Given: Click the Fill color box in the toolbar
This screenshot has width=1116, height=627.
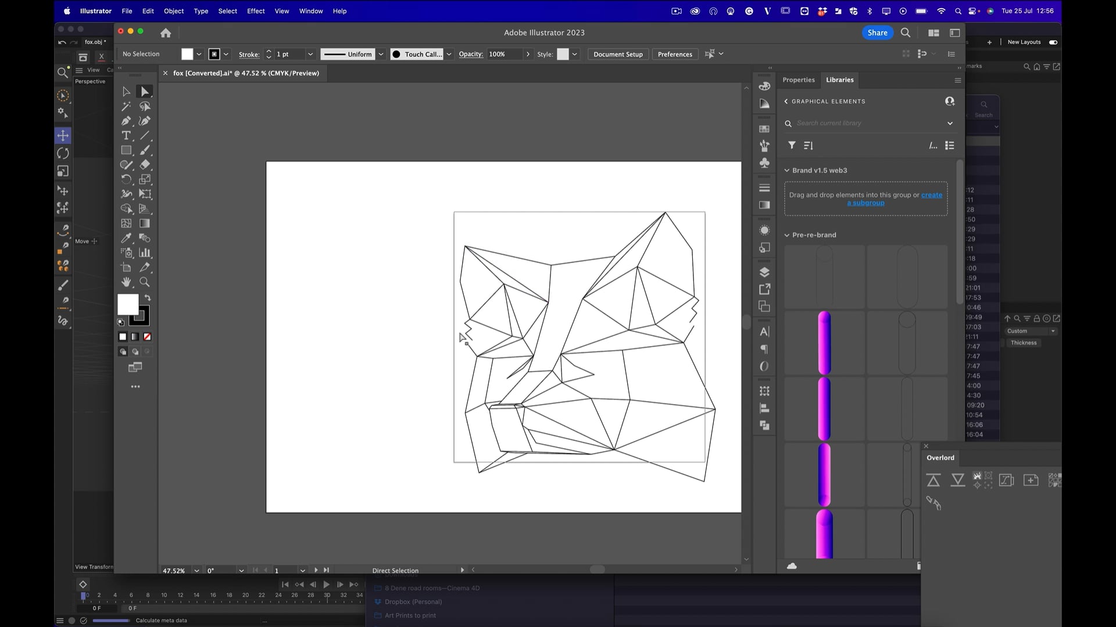Looking at the screenshot, I should [x=127, y=304].
